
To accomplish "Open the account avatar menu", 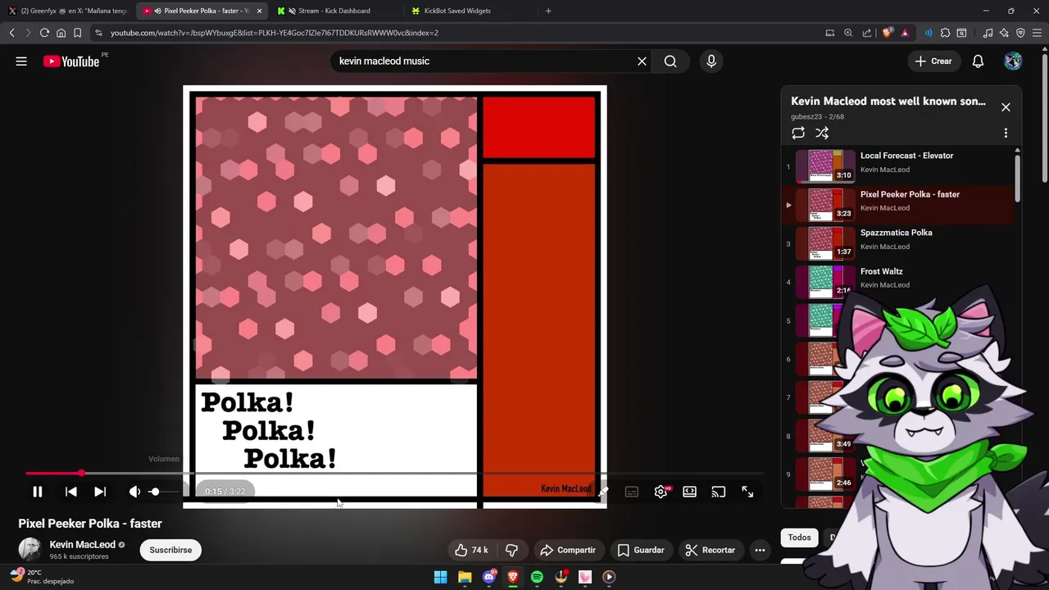I will (1013, 61).
